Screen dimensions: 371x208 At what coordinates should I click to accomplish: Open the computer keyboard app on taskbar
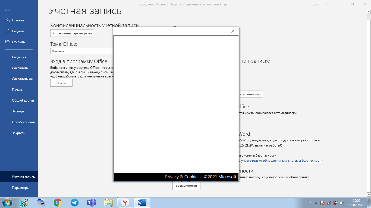click(x=41, y=203)
